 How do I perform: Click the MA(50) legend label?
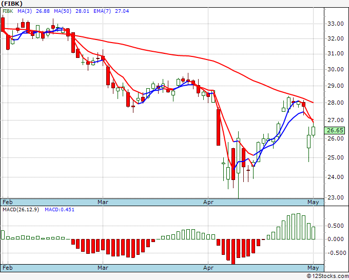coord(63,11)
